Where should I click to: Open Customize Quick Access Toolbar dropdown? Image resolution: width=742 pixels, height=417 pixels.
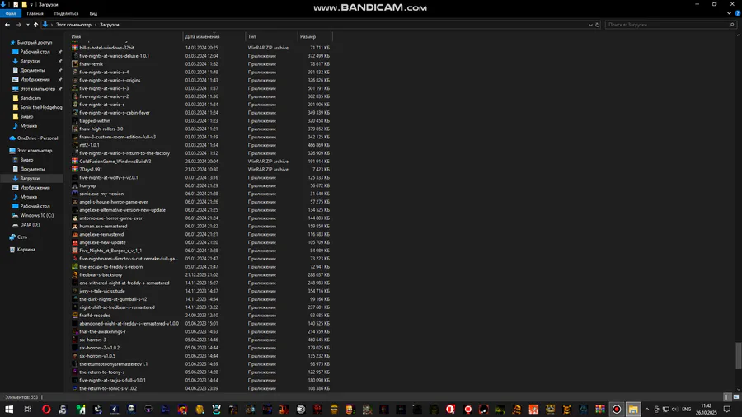(31, 4)
